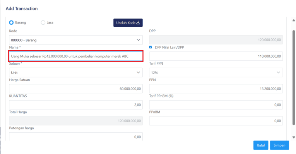This screenshot has width=296, height=154.
Task: Click the Potongan harga input field
Action: [76, 137]
